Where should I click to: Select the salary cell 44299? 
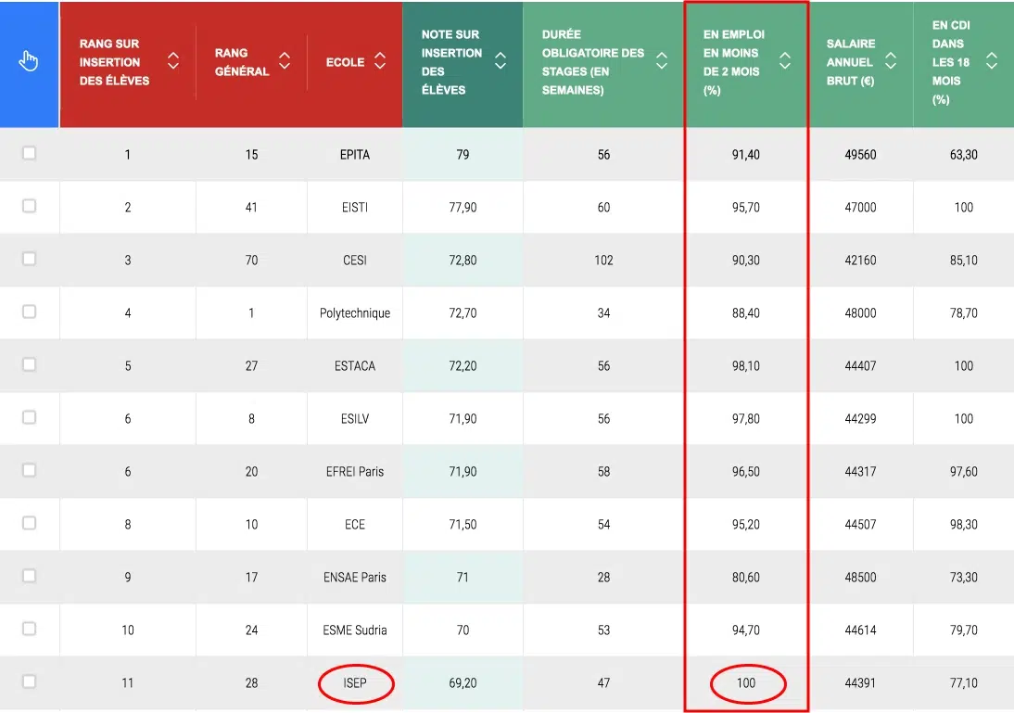coord(861,418)
